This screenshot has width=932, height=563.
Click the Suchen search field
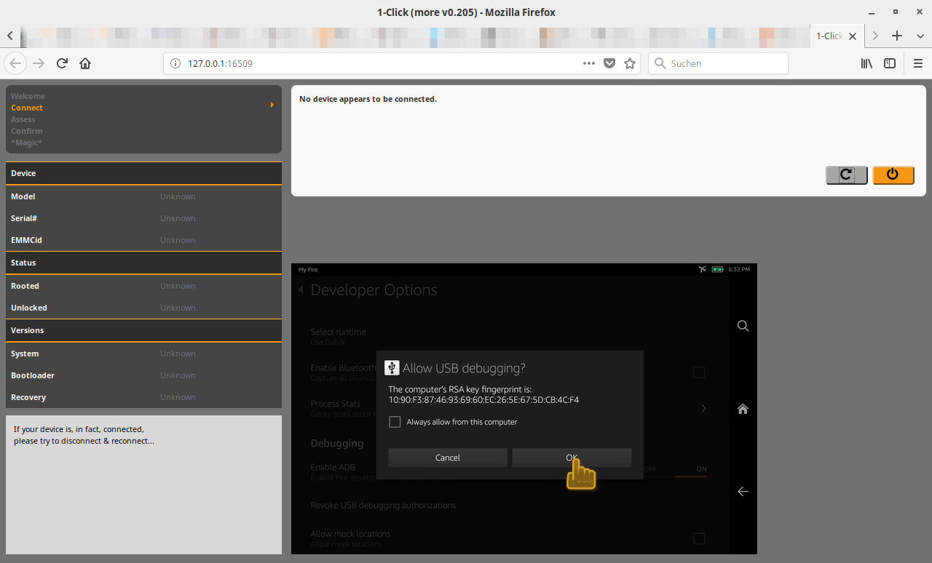[718, 63]
